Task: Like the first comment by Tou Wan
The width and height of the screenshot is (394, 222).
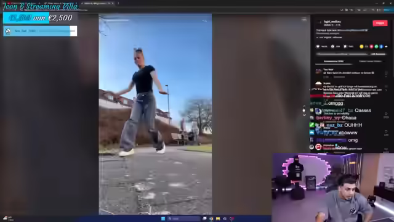Action: [x=386, y=73]
